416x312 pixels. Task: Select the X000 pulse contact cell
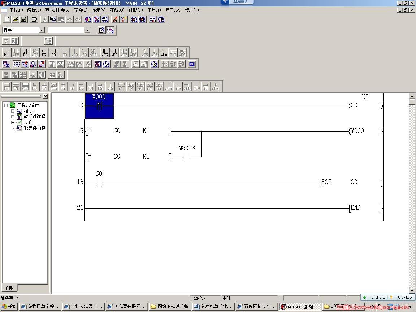click(99, 106)
